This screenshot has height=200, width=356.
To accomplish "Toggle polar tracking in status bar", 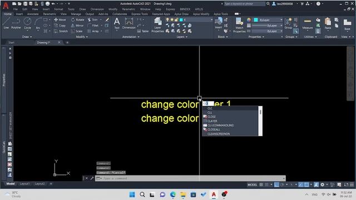I will (x=282, y=184).
